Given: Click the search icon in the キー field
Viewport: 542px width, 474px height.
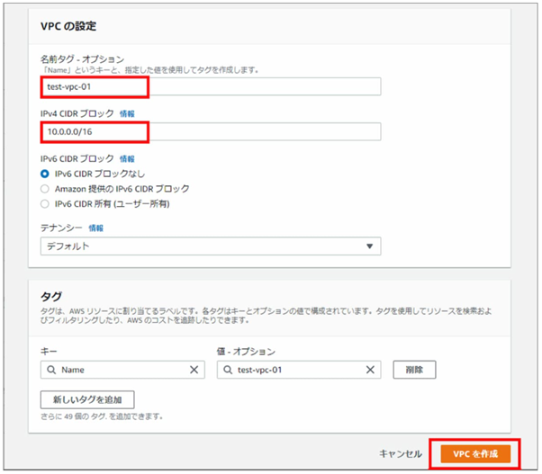Looking at the screenshot, I should click(50, 370).
